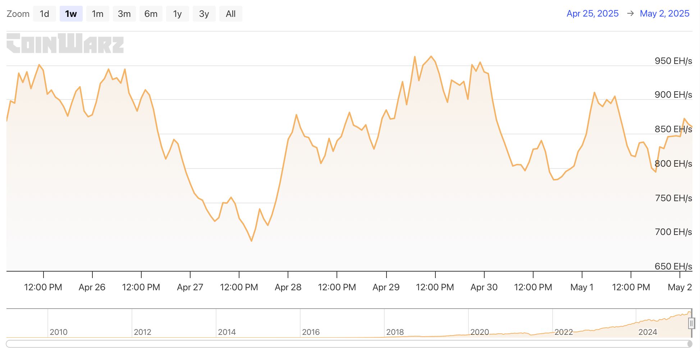Switch zoom to 1m range
The width and height of the screenshot is (700, 351).
[97, 14]
